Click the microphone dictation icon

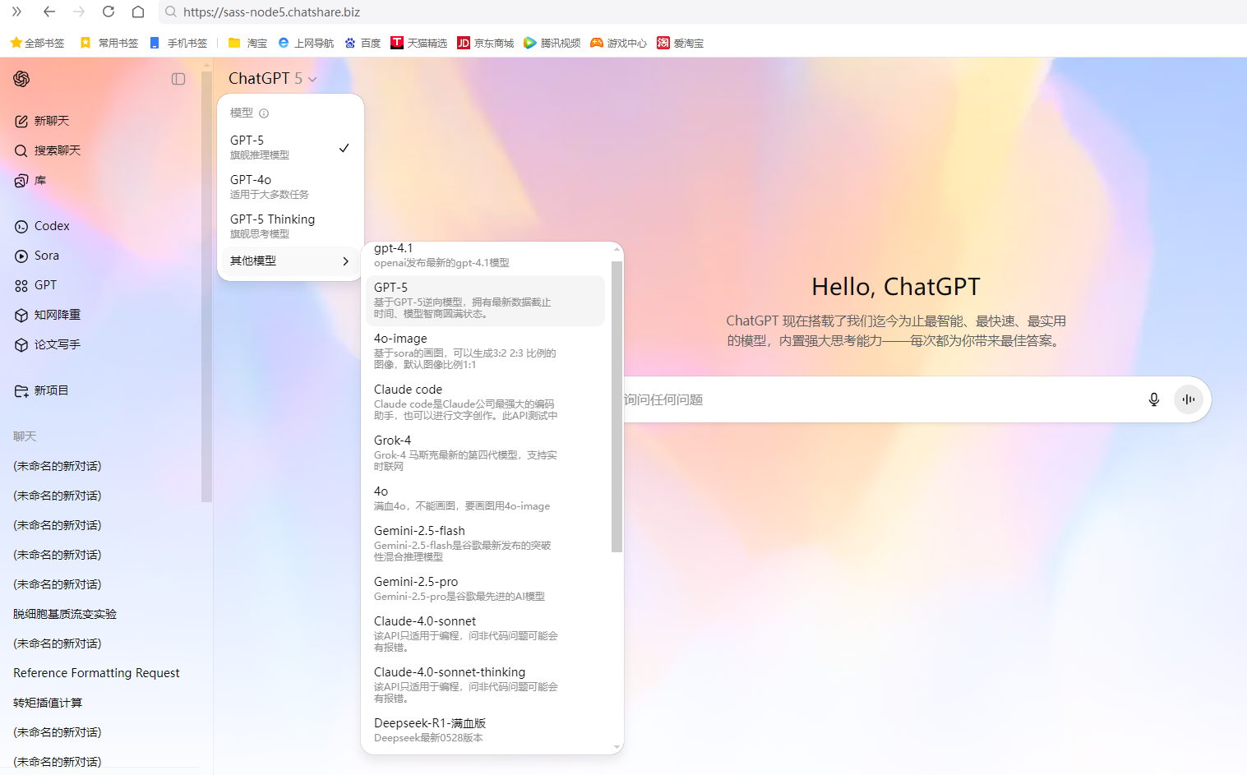(1154, 399)
